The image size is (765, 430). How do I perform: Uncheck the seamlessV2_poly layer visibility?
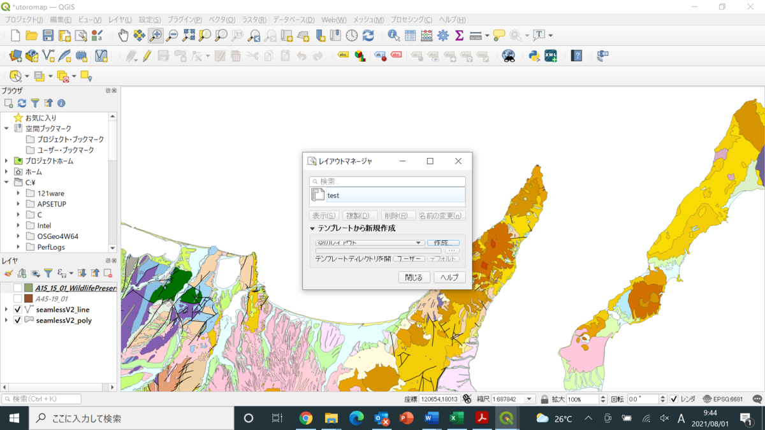point(18,320)
